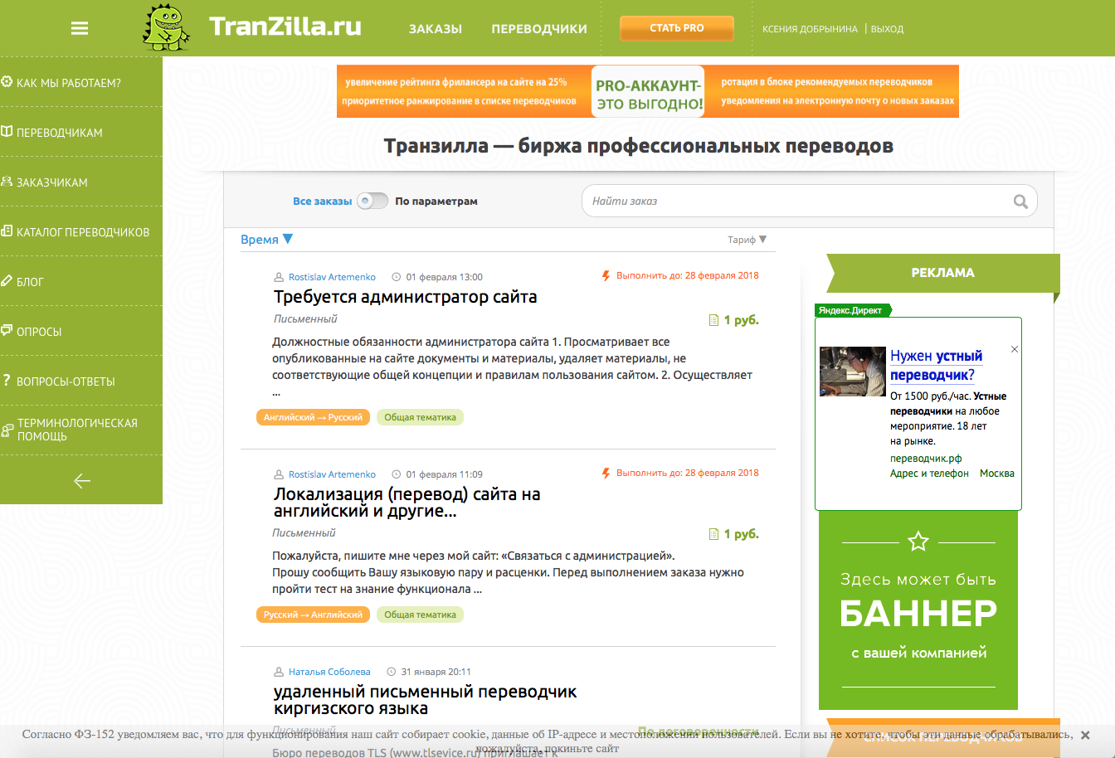Image resolution: width=1115 pixels, height=758 pixels.
Task: Click the TranZilla crocodile logo
Action: pyautogui.click(x=166, y=28)
